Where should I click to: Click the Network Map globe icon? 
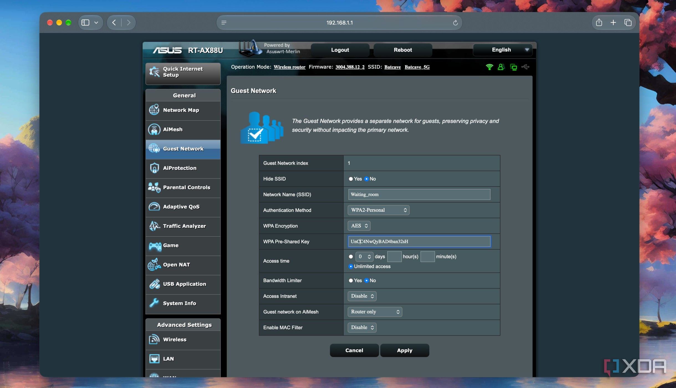click(154, 110)
